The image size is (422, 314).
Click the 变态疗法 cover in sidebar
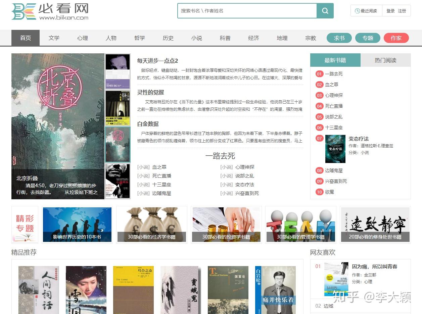tap(335, 149)
